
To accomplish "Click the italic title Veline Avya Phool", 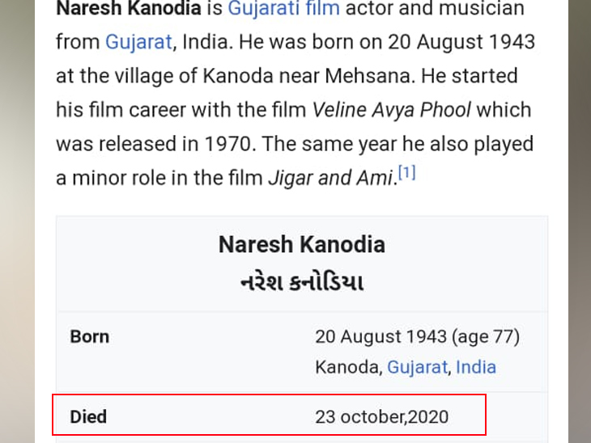I will point(392,109).
